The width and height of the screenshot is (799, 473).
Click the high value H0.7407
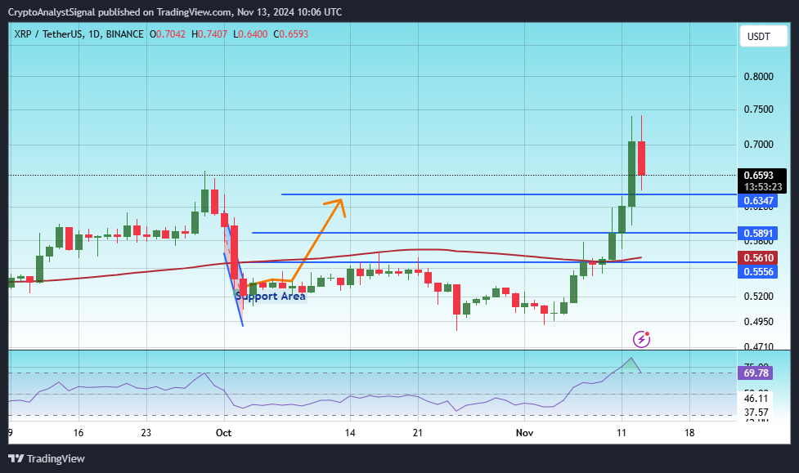click(209, 34)
